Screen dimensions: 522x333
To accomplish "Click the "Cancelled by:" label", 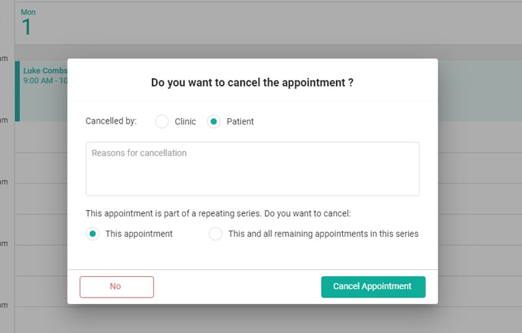I will click(111, 121).
